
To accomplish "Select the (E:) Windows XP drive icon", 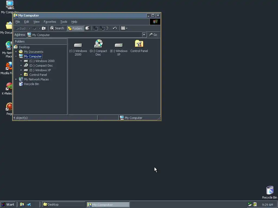I will click(x=119, y=45).
